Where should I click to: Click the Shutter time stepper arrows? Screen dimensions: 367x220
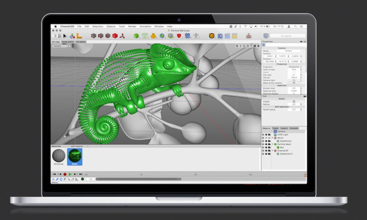click(301, 88)
